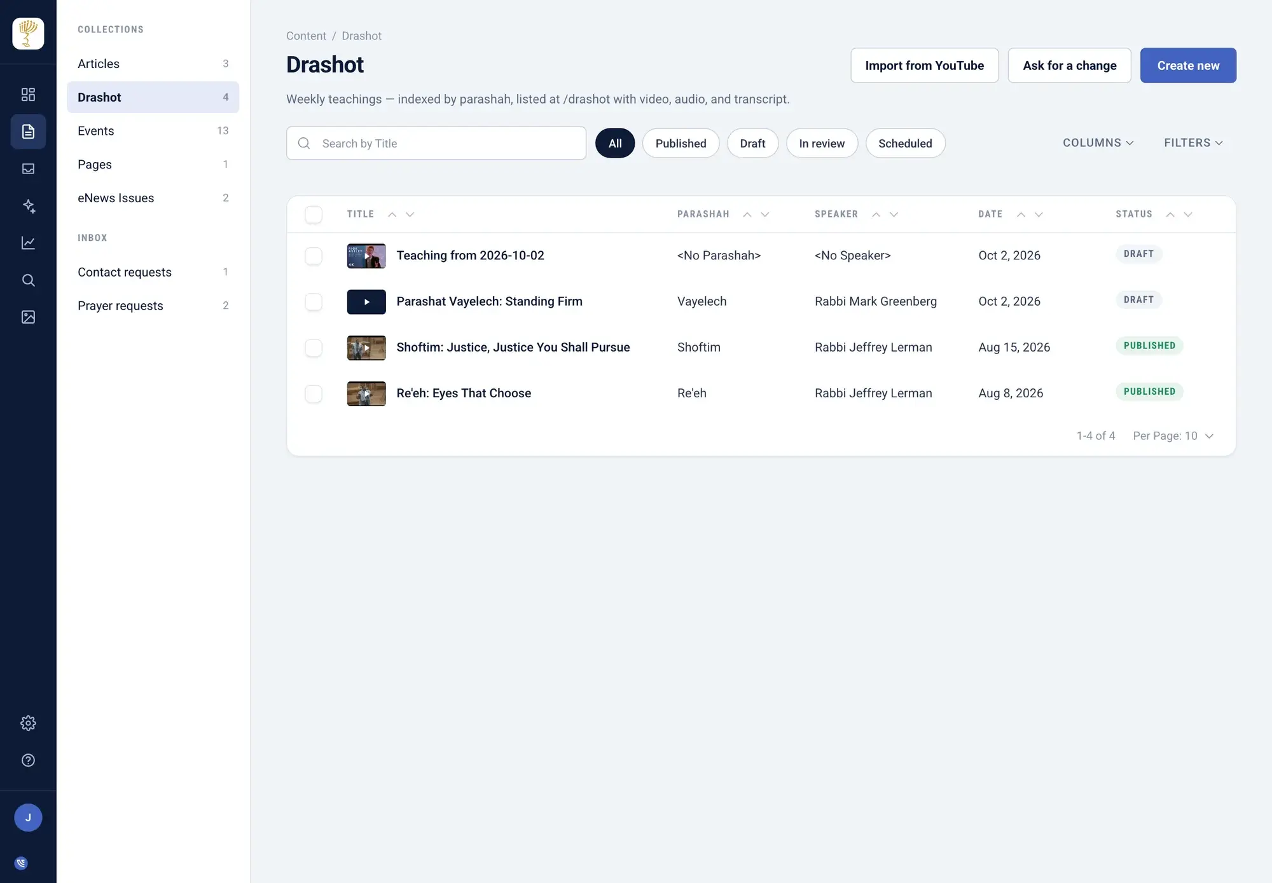Open Parashat Vayelech video thumbnail

click(x=366, y=302)
